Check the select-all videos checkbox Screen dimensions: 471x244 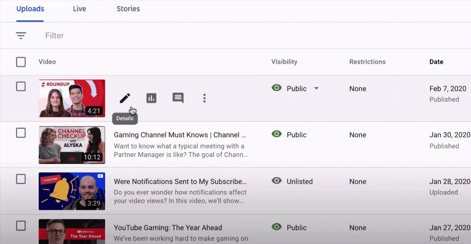[x=21, y=62]
